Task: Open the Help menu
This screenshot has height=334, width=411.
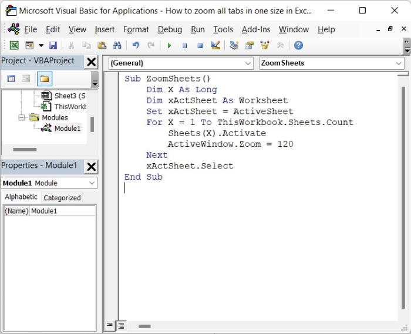Action: [326, 29]
